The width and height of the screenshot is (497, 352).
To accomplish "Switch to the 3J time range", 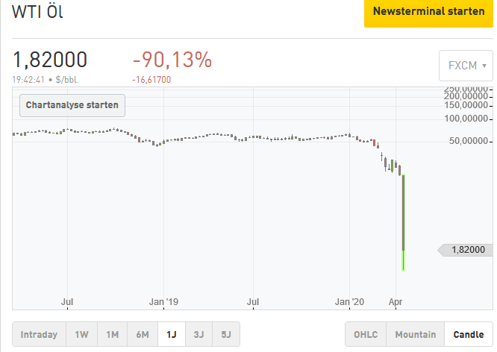I will pos(199,334).
